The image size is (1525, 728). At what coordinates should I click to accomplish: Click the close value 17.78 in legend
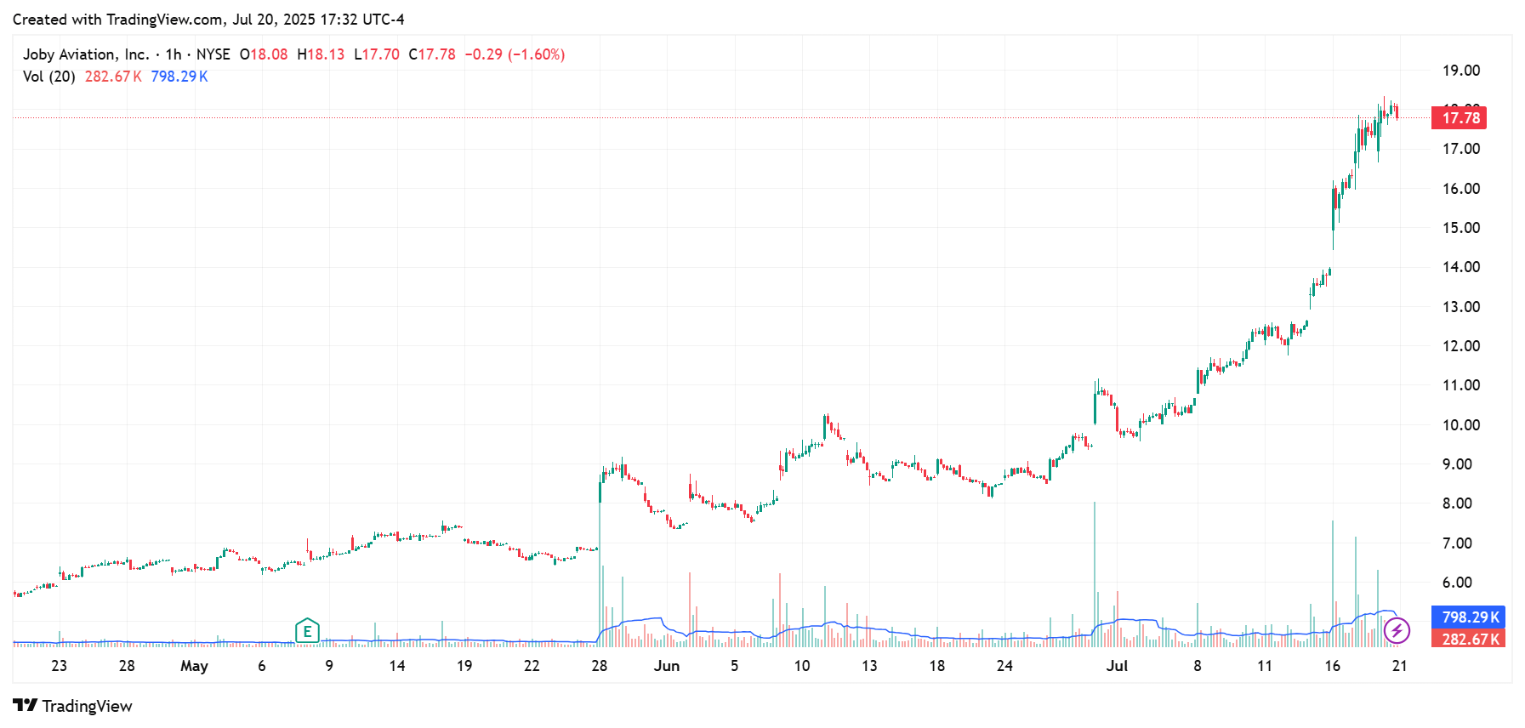click(x=437, y=54)
